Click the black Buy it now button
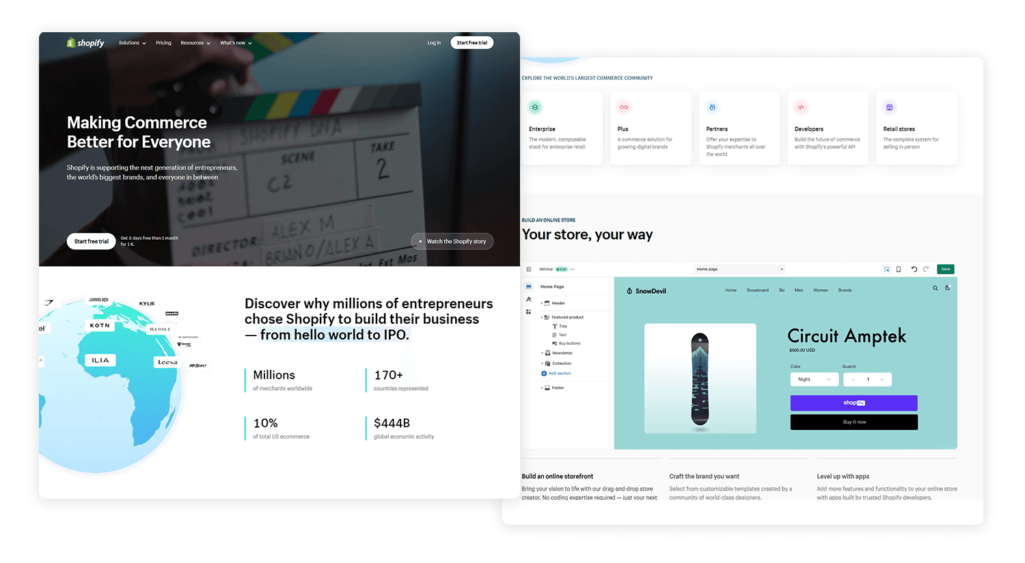This screenshot has width=1025, height=563. [x=854, y=422]
